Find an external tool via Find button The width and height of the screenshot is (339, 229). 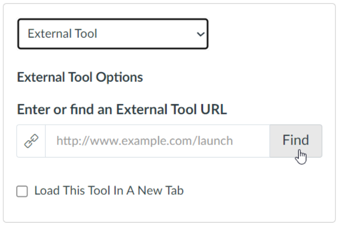point(296,141)
